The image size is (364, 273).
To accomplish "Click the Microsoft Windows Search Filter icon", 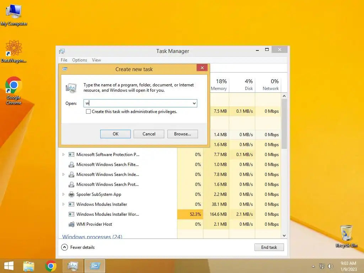I will 71,165.
